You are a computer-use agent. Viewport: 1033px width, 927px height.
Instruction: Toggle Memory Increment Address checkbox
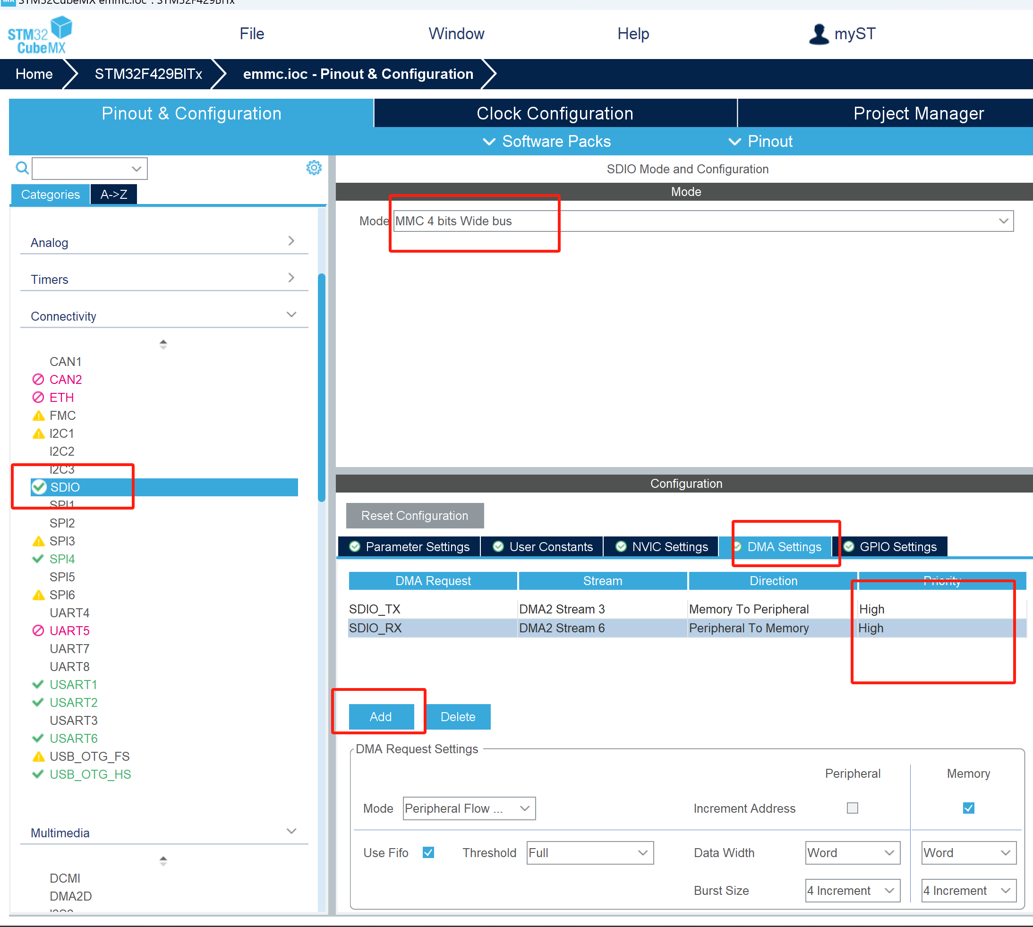pyautogui.click(x=968, y=808)
